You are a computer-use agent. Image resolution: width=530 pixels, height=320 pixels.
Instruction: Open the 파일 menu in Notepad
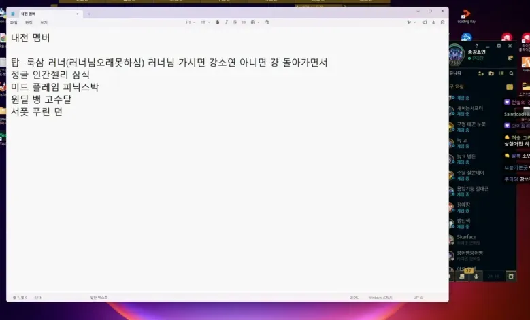14,22
